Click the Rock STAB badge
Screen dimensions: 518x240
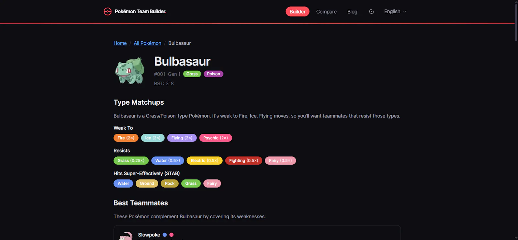click(x=170, y=183)
